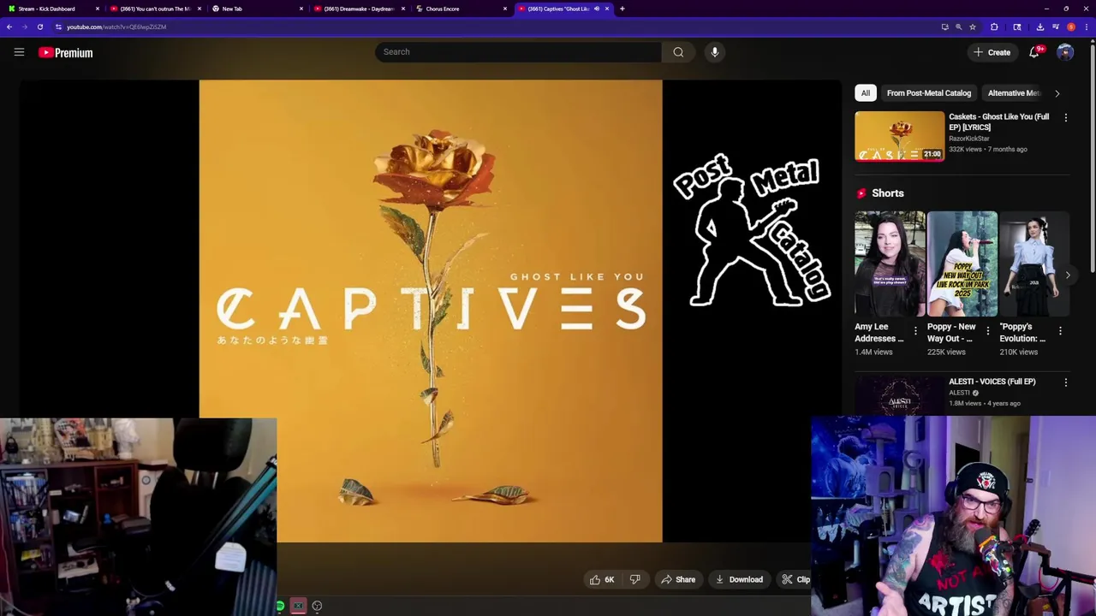1096x616 pixels.
Task: Show next Shorts with right arrow
Action: (x=1068, y=275)
